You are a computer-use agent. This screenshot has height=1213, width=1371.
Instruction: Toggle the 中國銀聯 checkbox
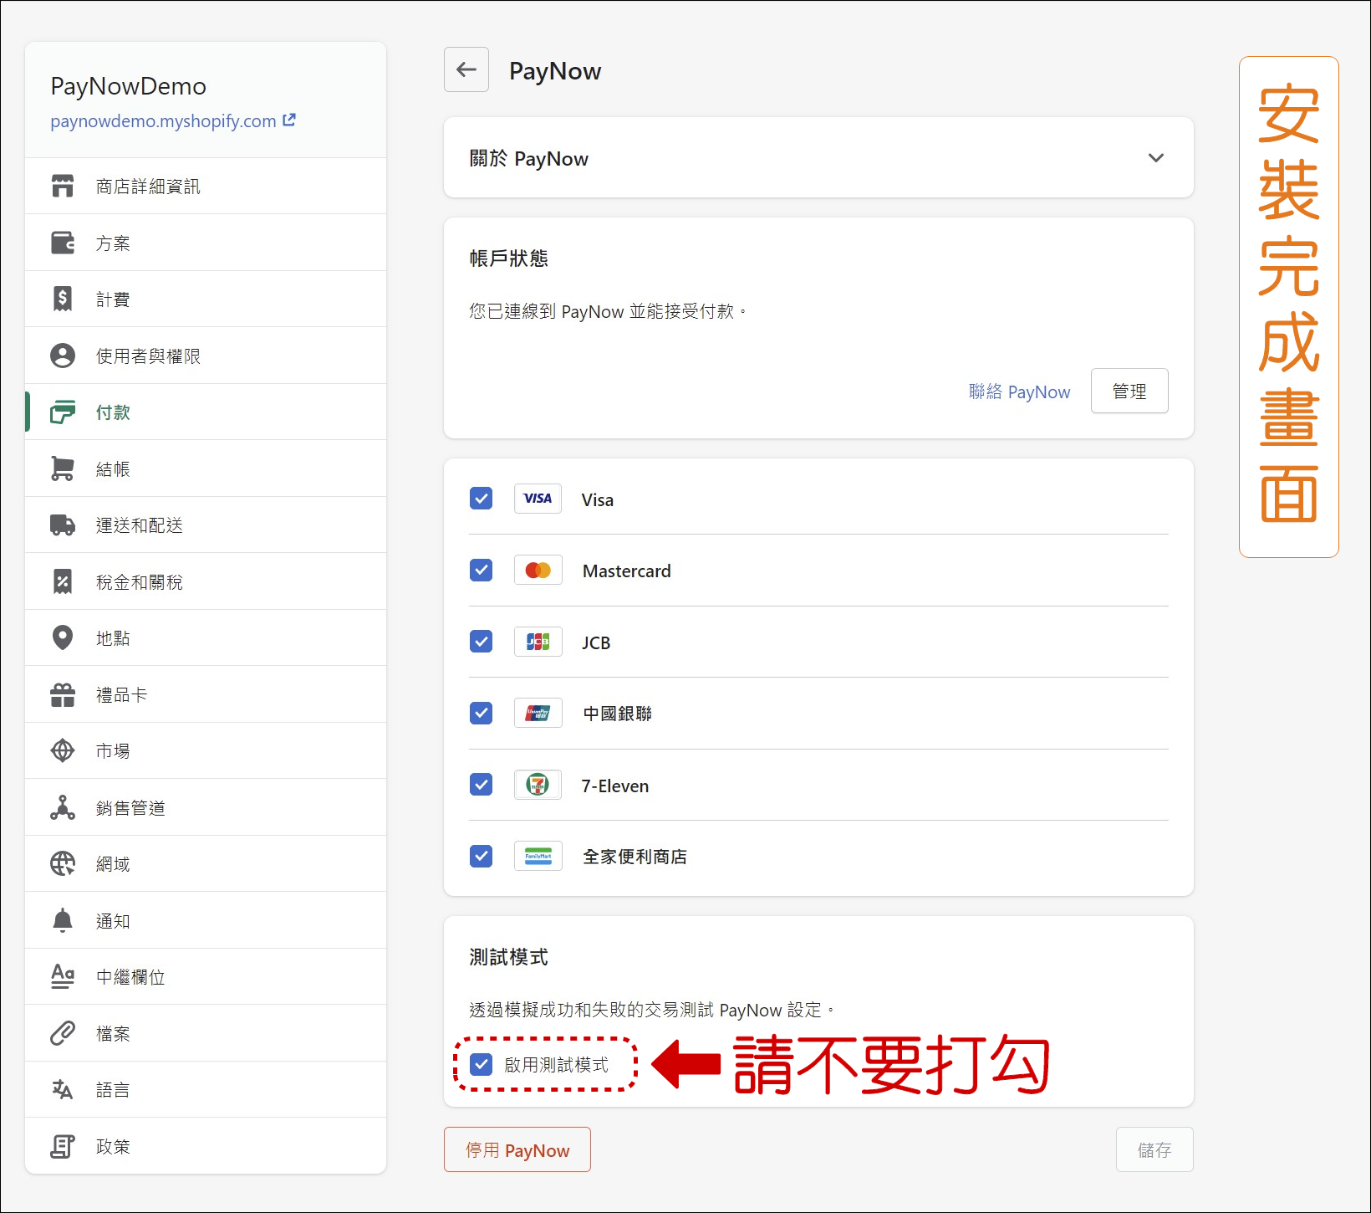[x=482, y=713]
